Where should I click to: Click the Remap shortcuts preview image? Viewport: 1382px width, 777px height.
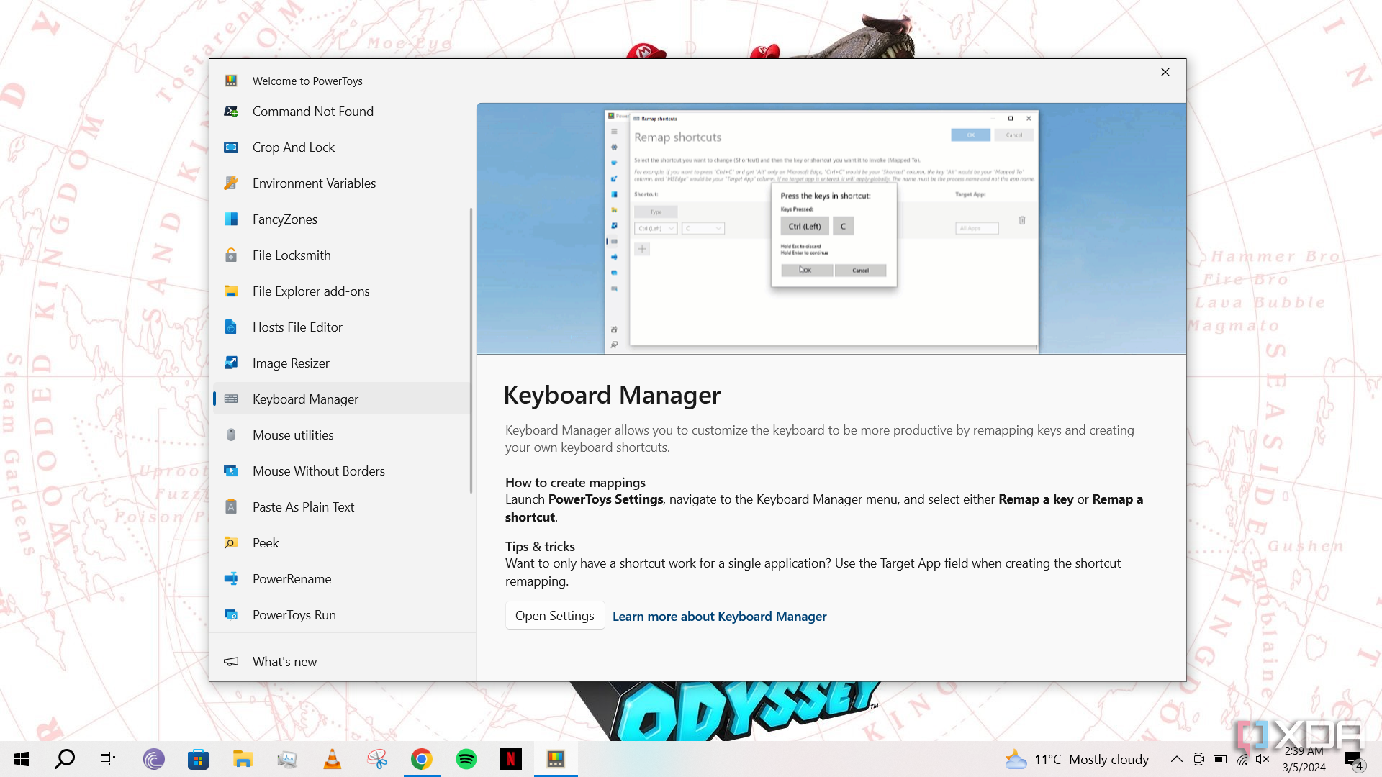(831, 229)
